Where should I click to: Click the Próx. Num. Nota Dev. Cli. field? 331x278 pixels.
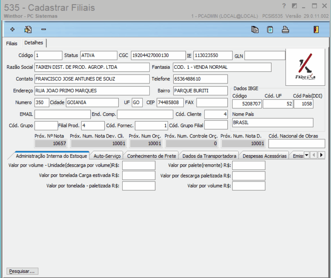(98, 144)
